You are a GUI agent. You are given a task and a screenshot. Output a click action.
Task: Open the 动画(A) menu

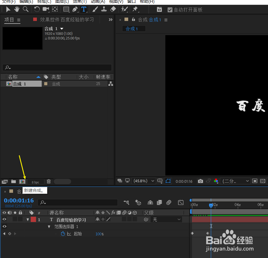tap(98, 2)
